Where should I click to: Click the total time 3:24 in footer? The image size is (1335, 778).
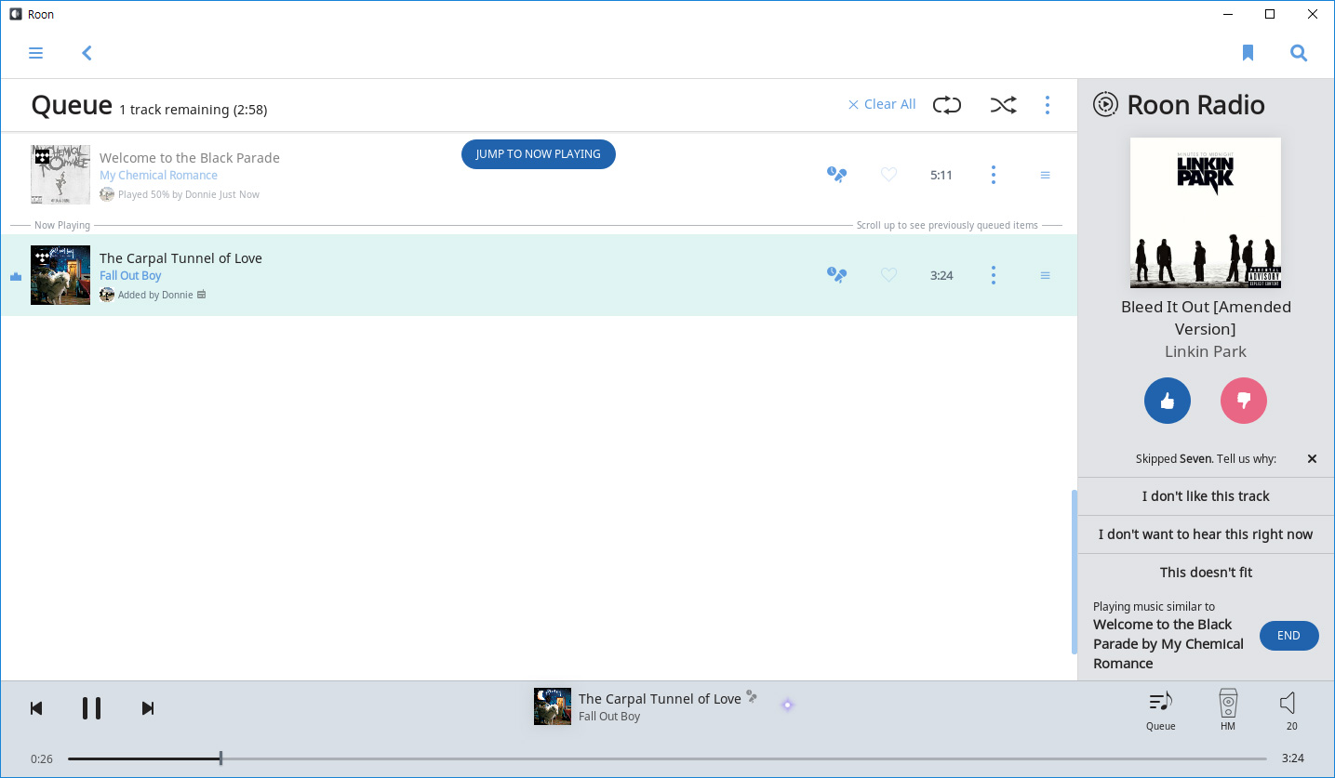[1292, 758]
